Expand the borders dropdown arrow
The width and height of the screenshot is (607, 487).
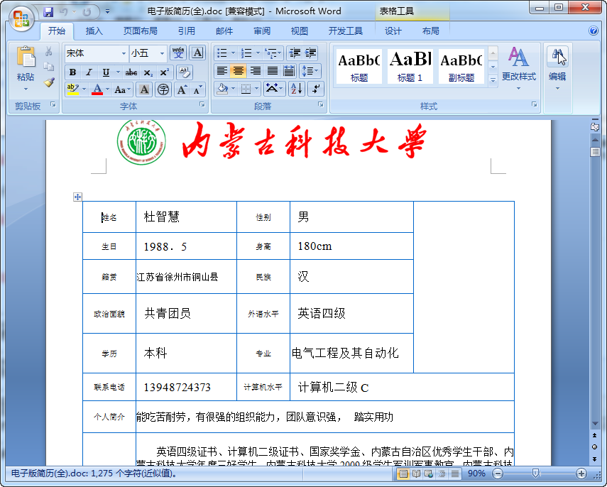click(x=257, y=89)
